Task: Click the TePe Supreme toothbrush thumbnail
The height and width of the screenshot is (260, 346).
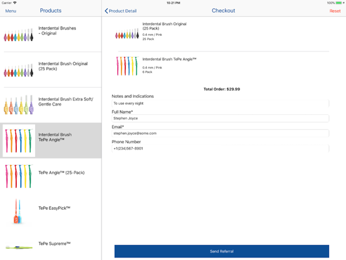Action: [x=19, y=247]
